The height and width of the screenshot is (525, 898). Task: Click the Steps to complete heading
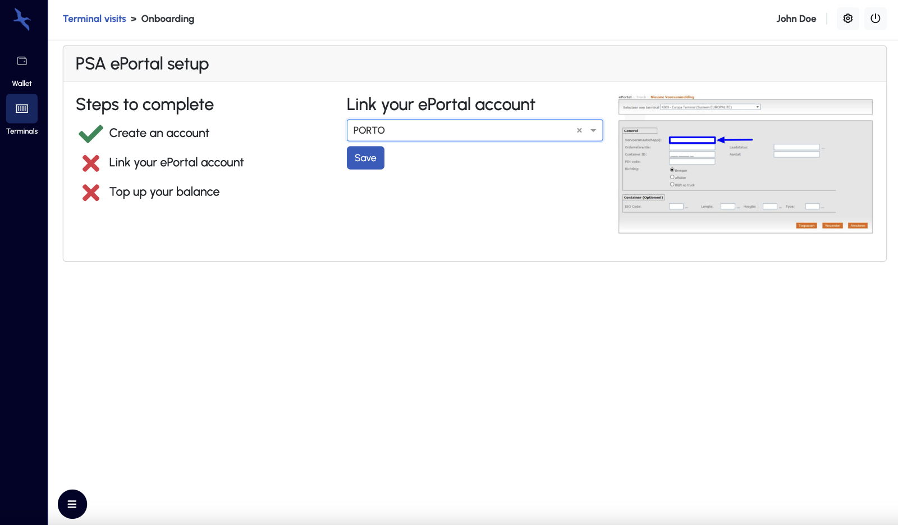point(145,104)
